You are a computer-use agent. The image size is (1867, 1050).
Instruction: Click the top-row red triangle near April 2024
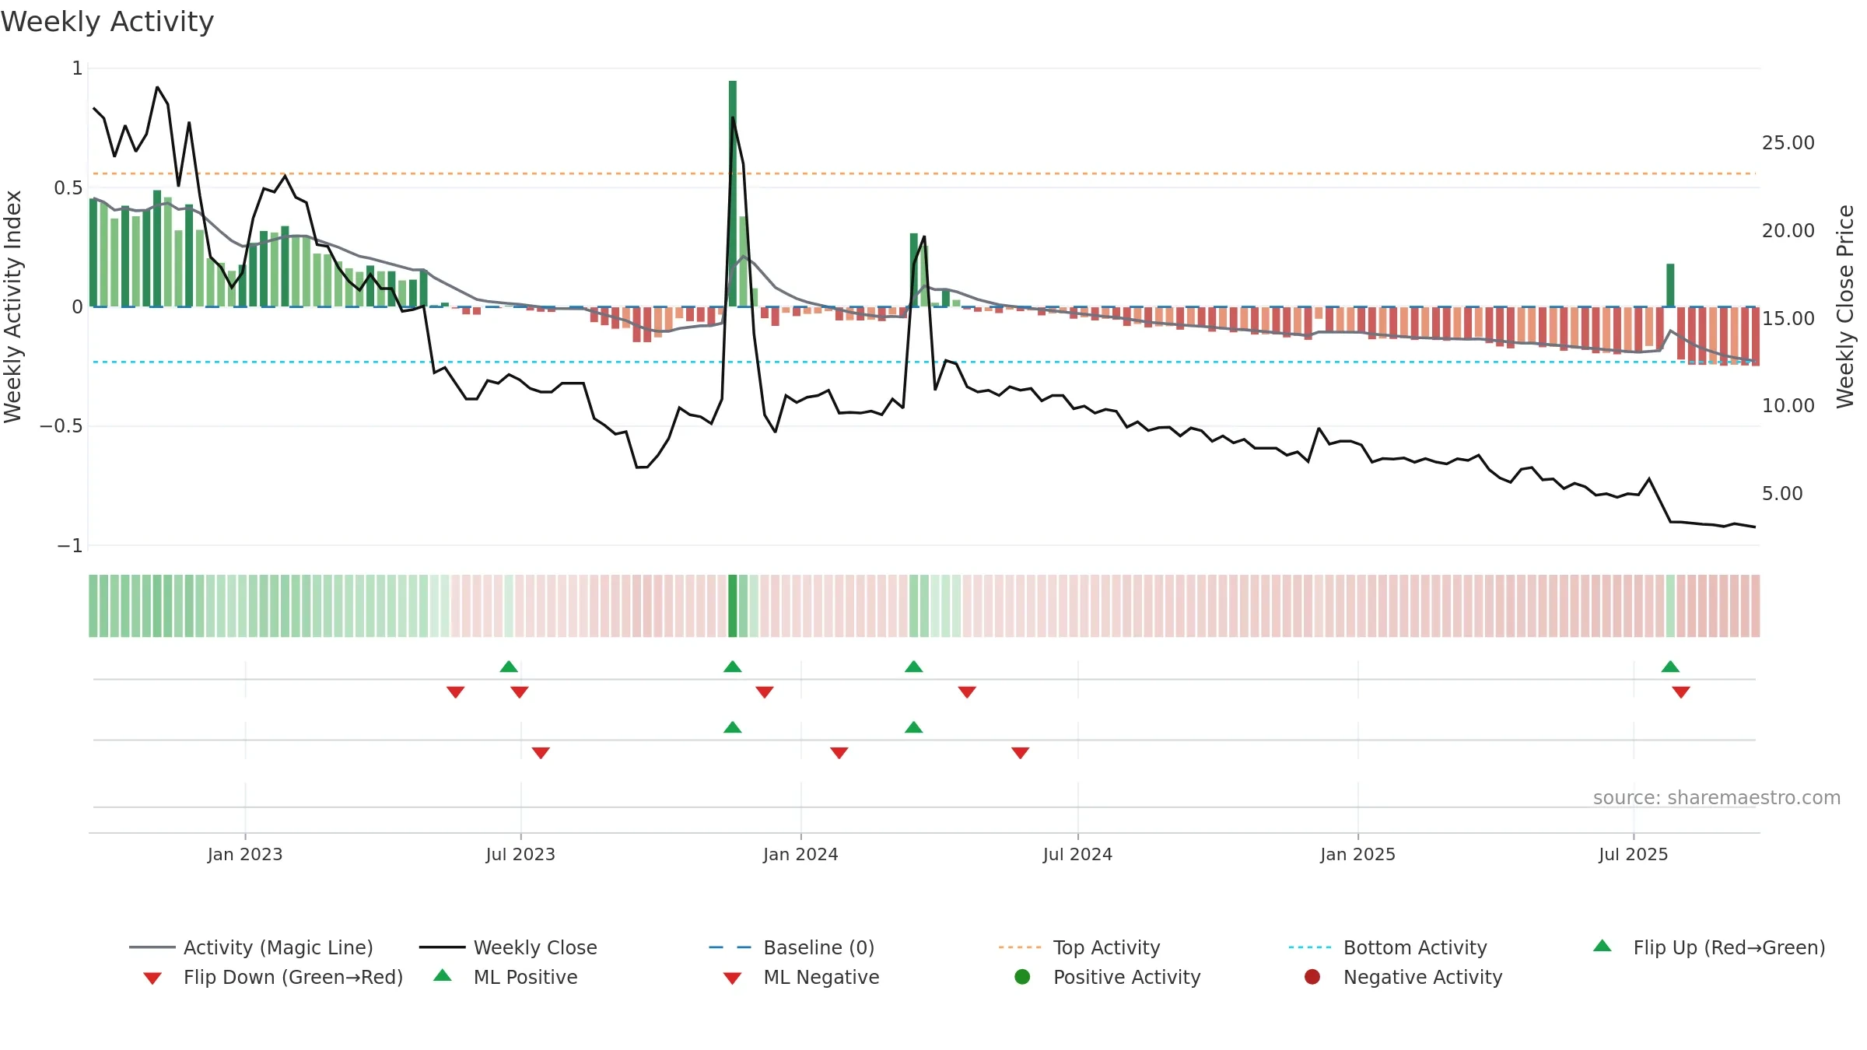click(x=967, y=692)
